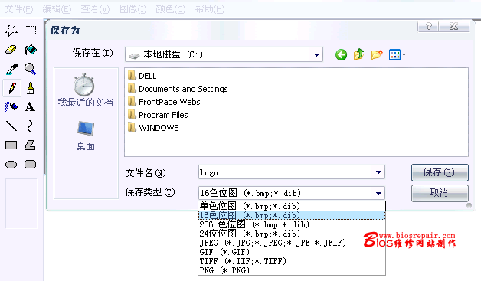The height and width of the screenshot is (281, 481).
Task: Select the Rectangle shape tool
Action: click(x=11, y=145)
